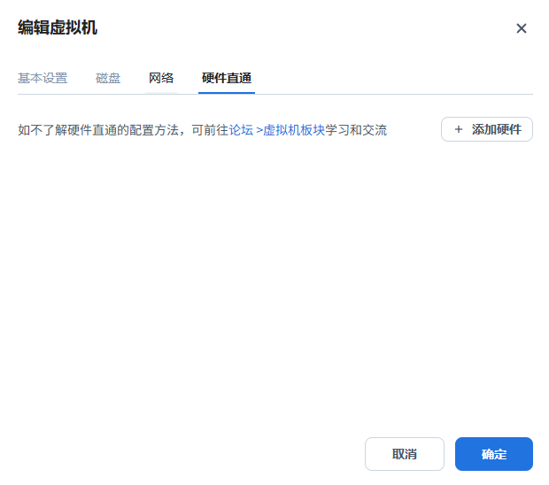Click the 学习和交流 text

[356, 130]
